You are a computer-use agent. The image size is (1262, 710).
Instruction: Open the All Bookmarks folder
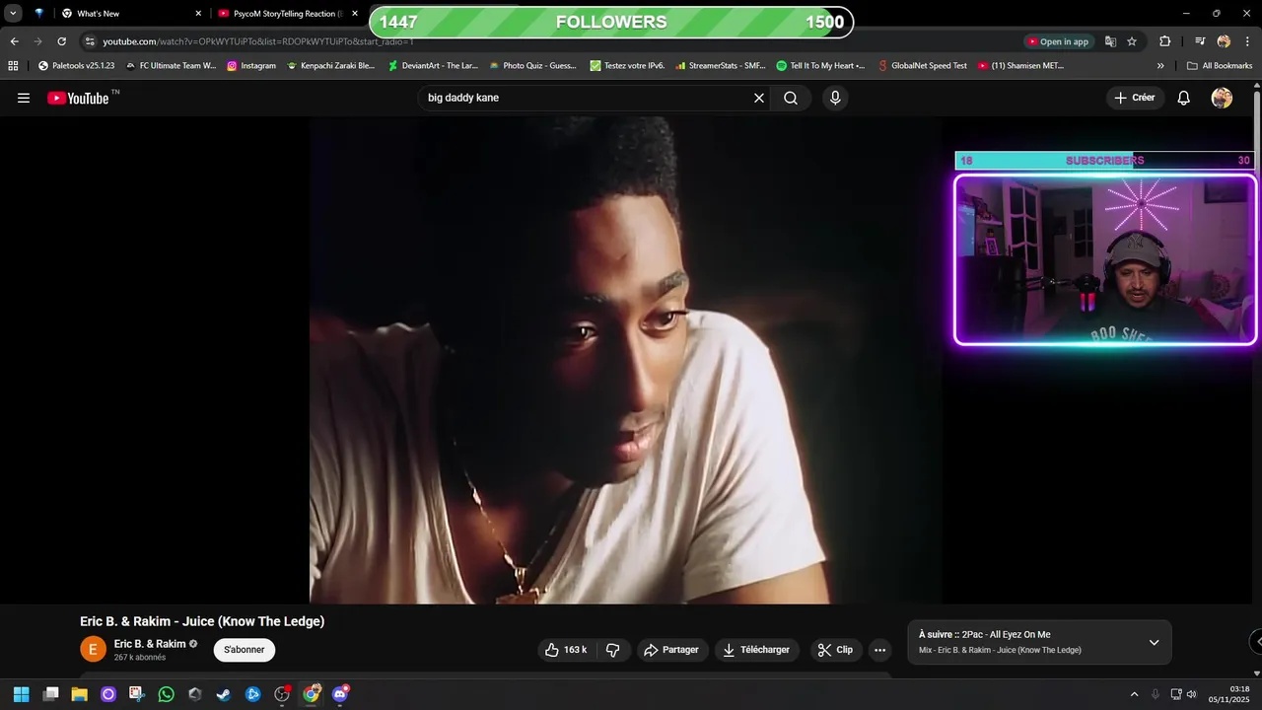point(1220,66)
